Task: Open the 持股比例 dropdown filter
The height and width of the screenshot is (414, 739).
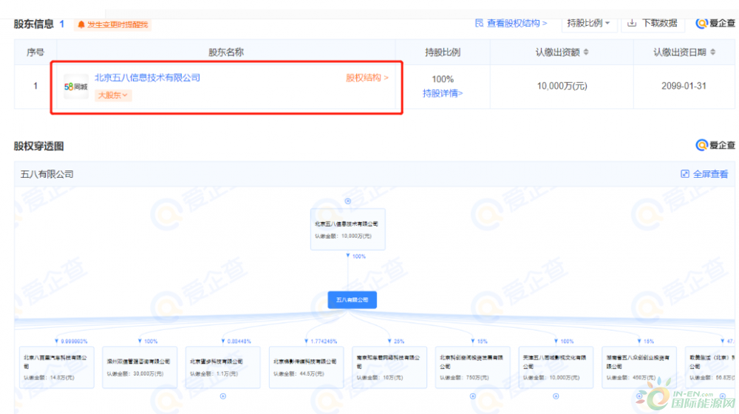Action: point(589,23)
